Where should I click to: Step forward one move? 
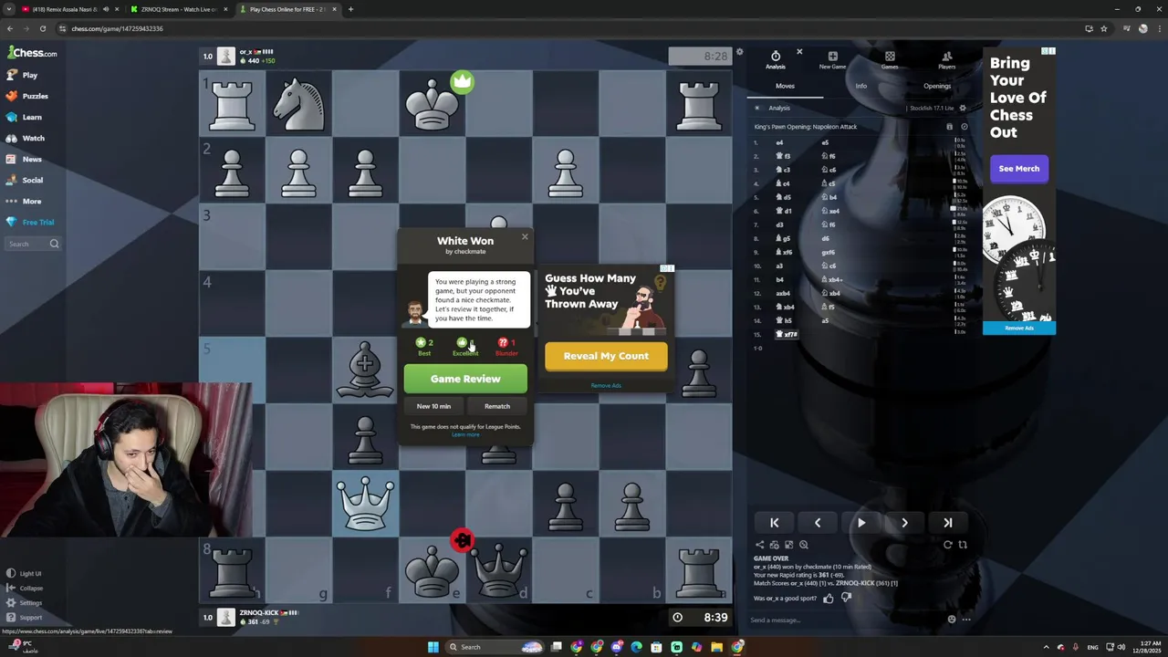[904, 523]
